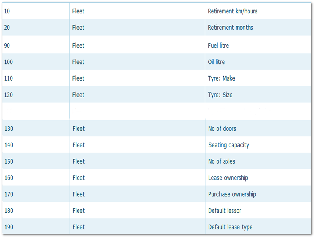Select the "Lease ownership" entry
Image resolution: width=315 pixels, height=238 pixels.
click(x=228, y=178)
